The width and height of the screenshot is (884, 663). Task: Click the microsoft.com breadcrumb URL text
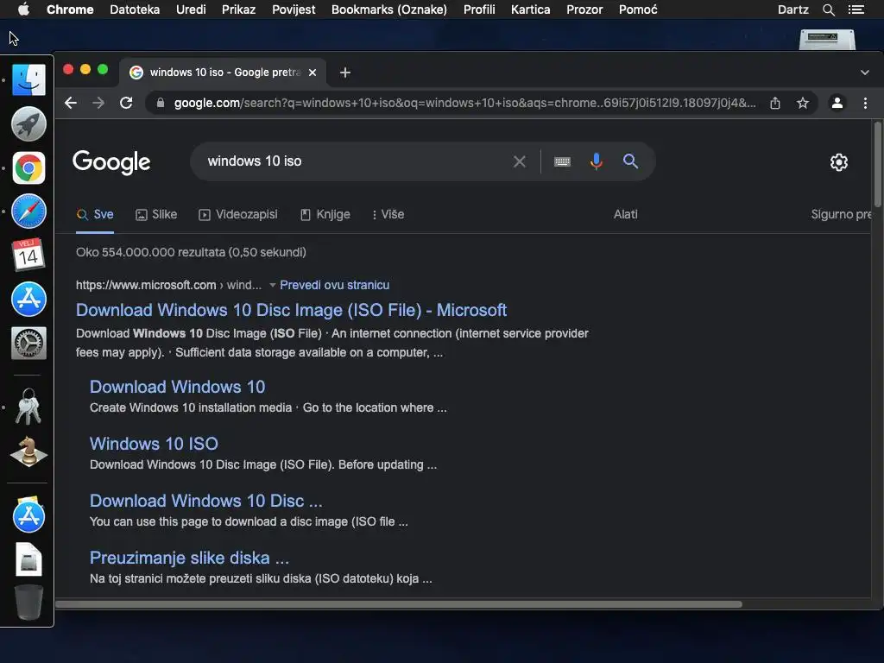168,285
